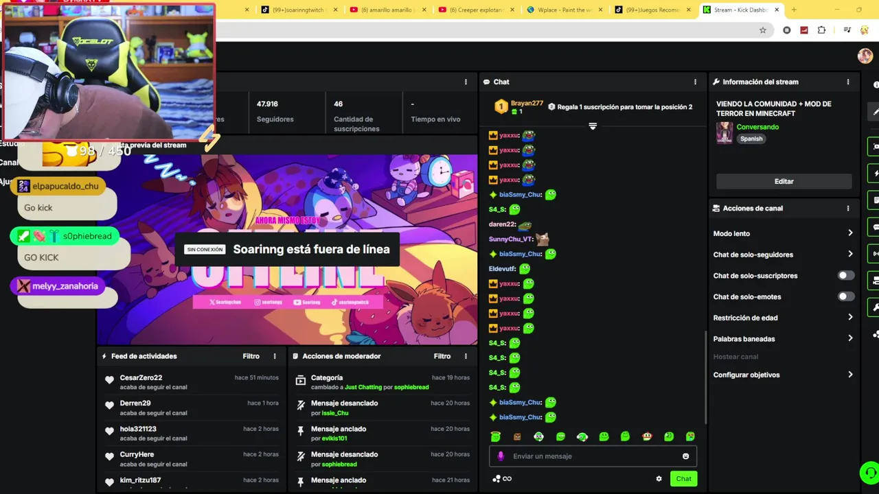Click username Eldevutf in chat
This screenshot has width=879, height=494.
(x=502, y=269)
